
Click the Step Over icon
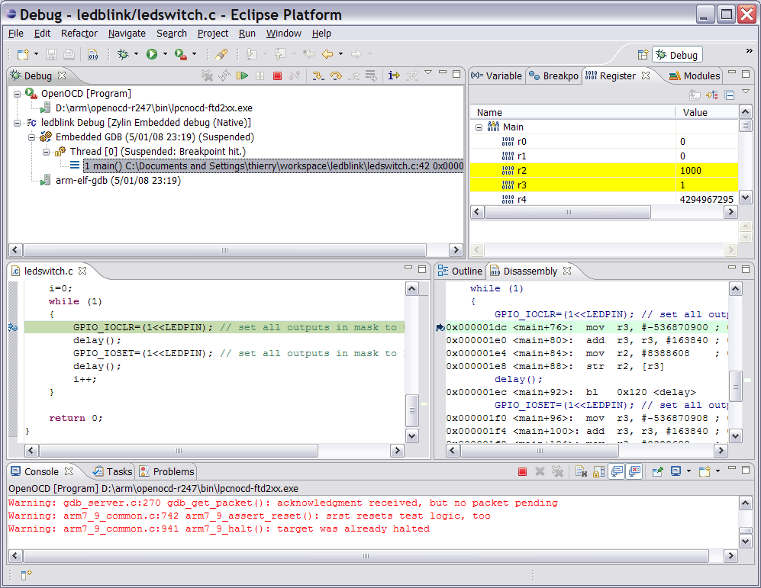click(336, 76)
